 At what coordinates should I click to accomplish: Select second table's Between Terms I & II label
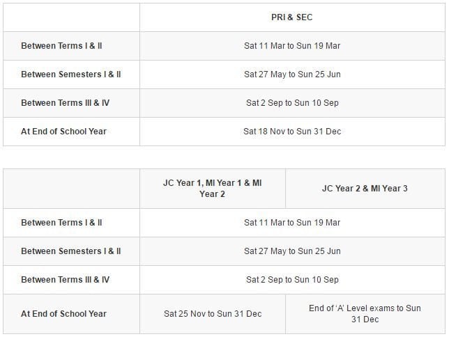pyautogui.click(x=61, y=222)
